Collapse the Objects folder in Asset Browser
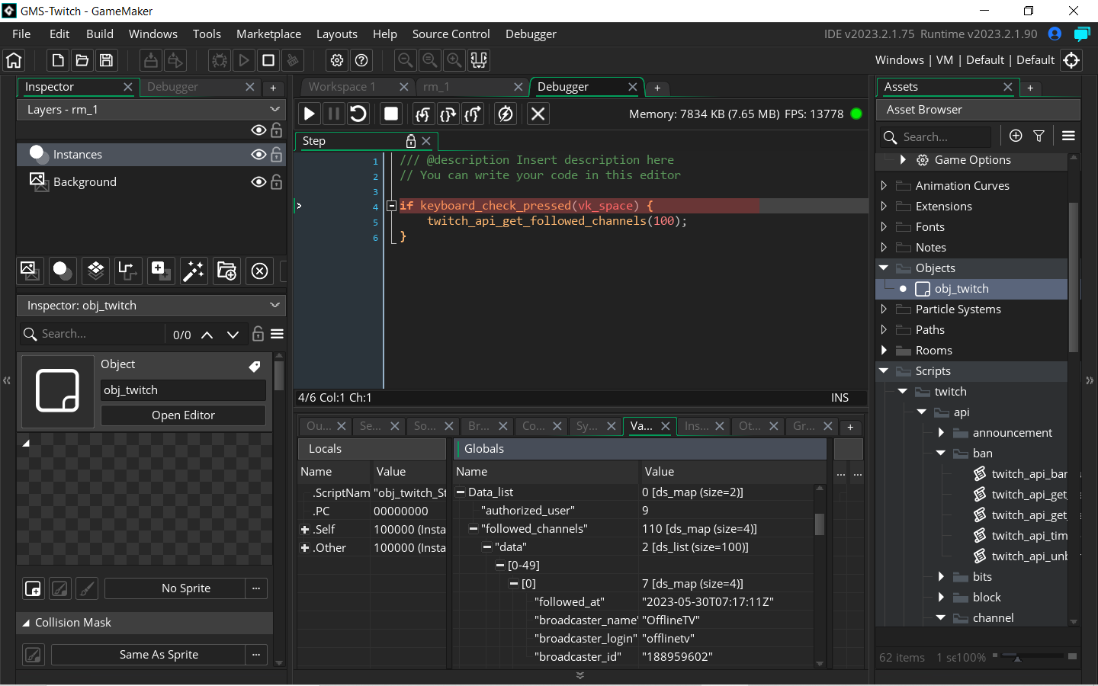The width and height of the screenshot is (1098, 686). [x=884, y=268]
